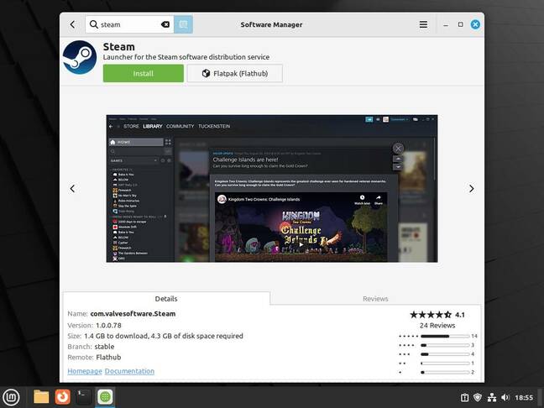Click the four-star rating bar
Viewport: 544px width, 408px height.
click(x=445, y=345)
